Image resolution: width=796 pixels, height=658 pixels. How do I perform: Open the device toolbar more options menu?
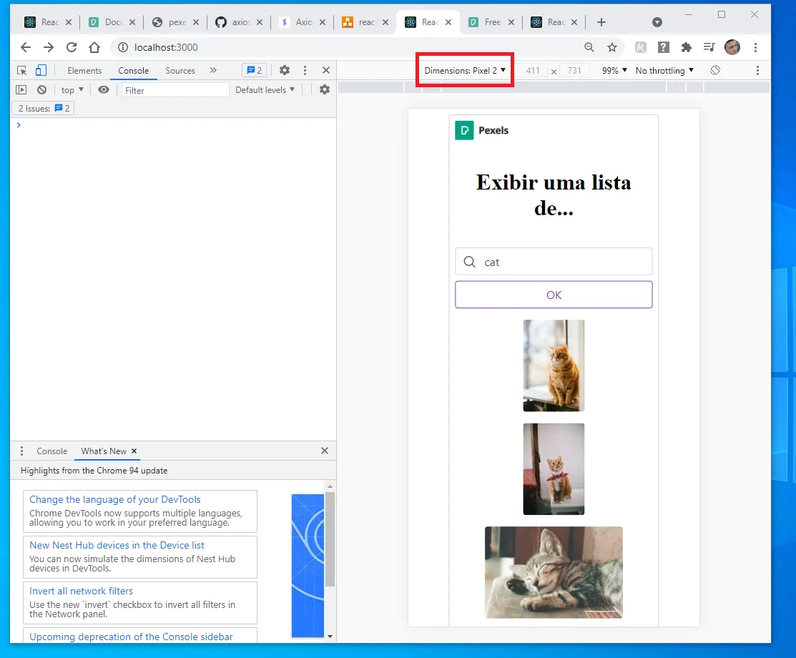757,71
